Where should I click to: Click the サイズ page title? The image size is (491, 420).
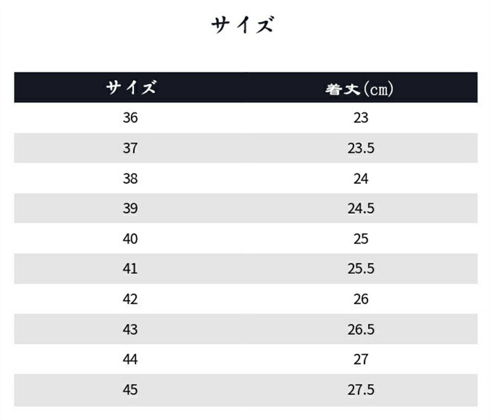(242, 25)
